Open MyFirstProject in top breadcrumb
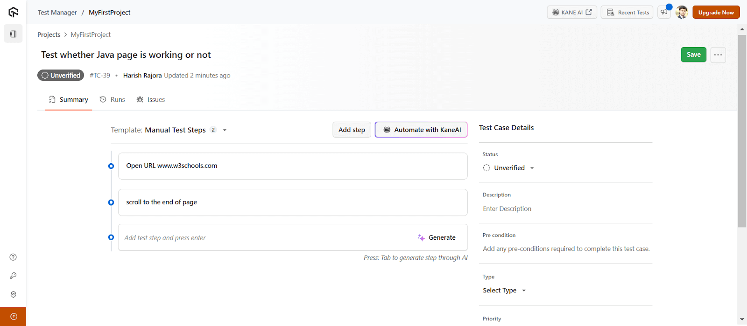Screen dimensions: 747x326 tap(110, 13)
